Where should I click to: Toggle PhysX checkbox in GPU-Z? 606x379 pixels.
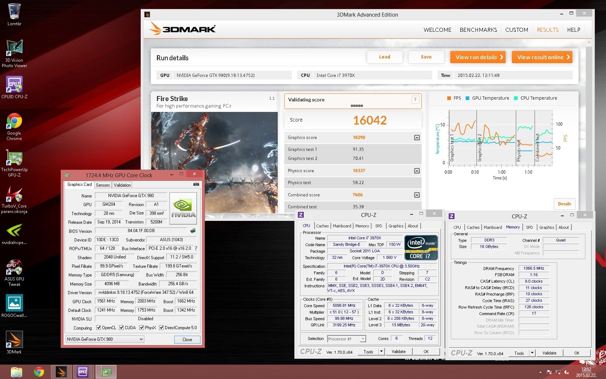[142, 328]
